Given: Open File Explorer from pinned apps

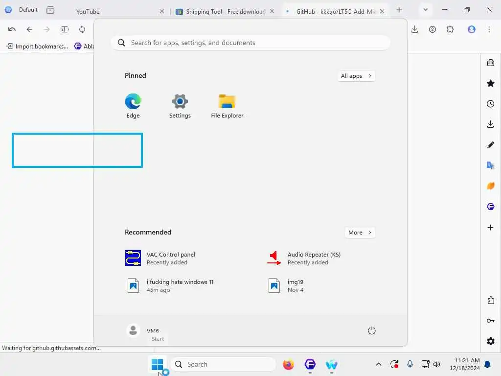Looking at the screenshot, I should pyautogui.click(x=227, y=106).
